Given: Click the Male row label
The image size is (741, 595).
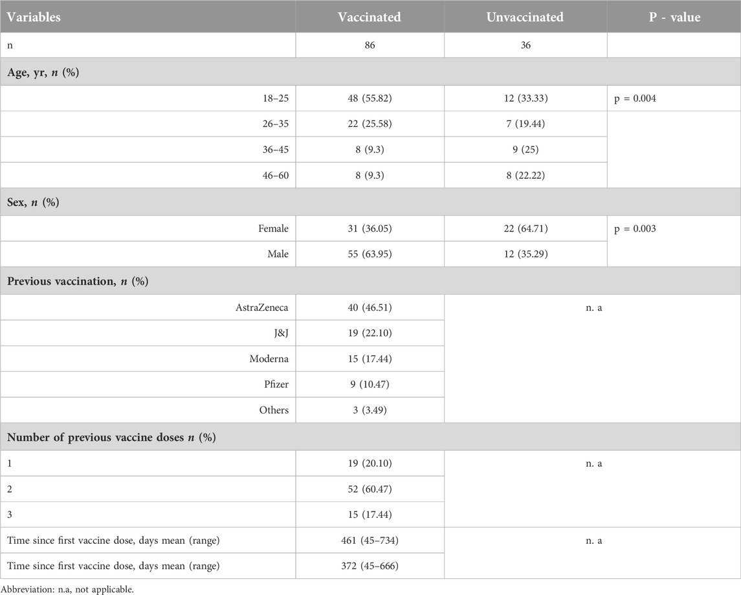Looking at the screenshot, I should click(x=278, y=254).
